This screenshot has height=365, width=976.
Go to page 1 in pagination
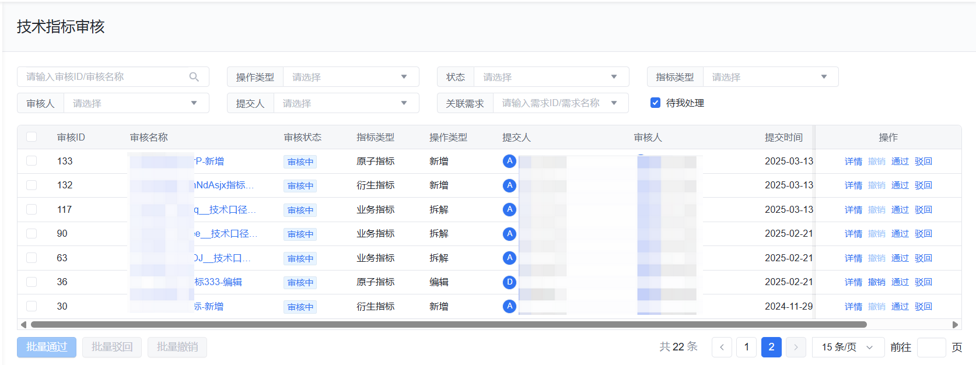point(747,348)
